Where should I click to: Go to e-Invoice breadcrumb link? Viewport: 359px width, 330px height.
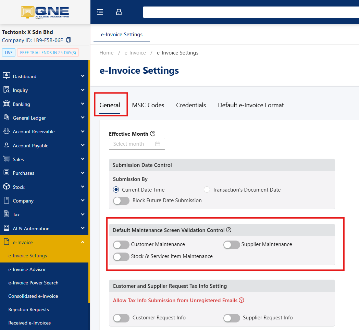[135, 53]
